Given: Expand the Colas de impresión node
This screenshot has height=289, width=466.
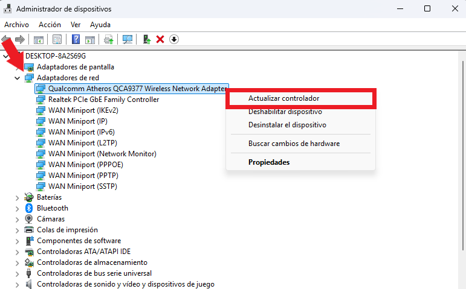Looking at the screenshot, I should pyautogui.click(x=18, y=230).
